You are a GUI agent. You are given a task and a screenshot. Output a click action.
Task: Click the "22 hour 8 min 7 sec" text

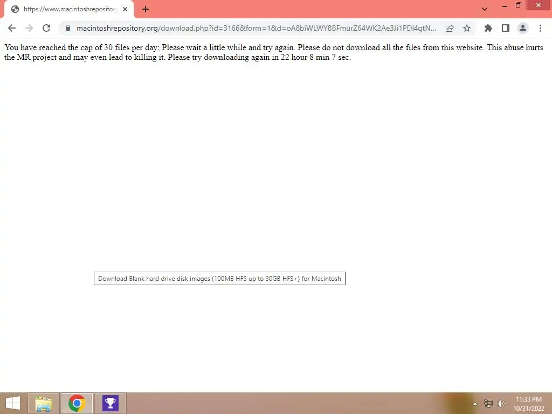coord(315,57)
